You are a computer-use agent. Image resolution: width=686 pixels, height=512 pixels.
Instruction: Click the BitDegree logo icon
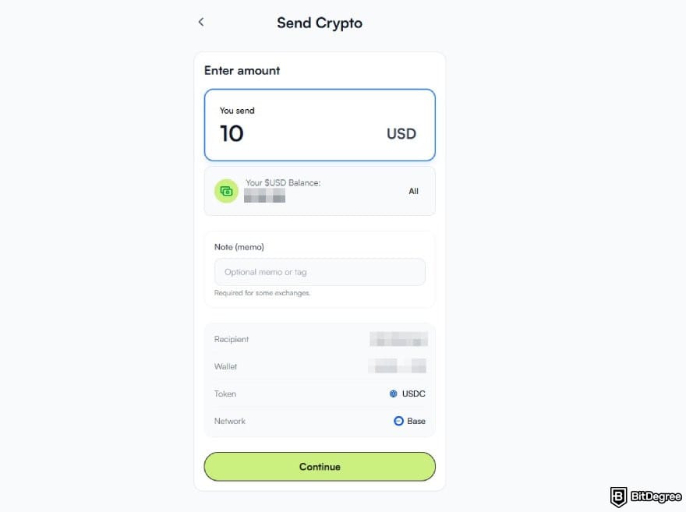(618, 496)
